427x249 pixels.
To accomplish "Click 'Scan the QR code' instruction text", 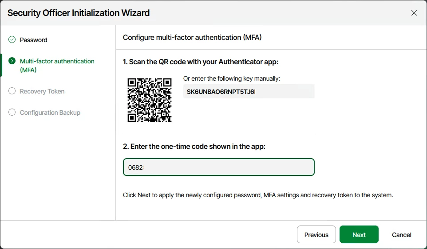I will coord(201,62).
